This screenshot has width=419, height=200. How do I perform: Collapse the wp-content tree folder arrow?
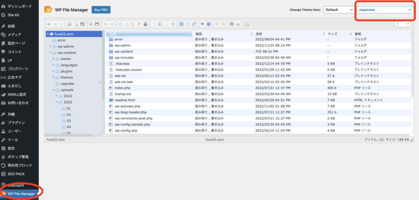coord(51,53)
